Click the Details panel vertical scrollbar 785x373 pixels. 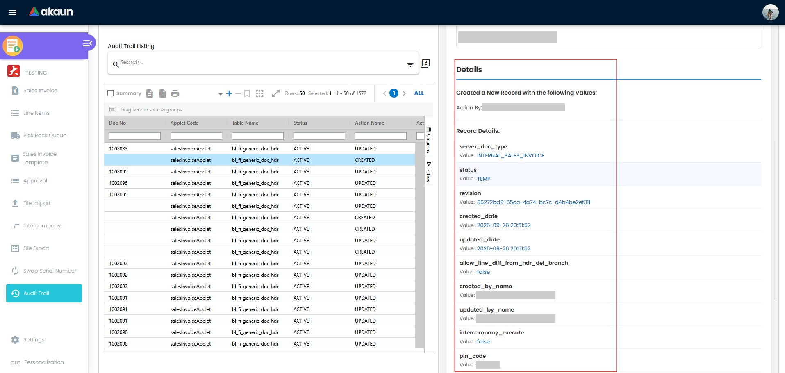(x=776, y=221)
